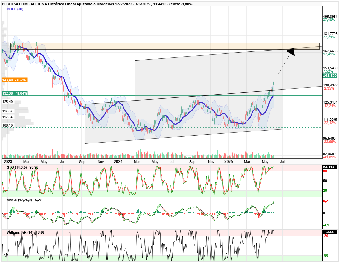340x263 pixels.
Task: Click the May 2024 month label
Action: pos(155,162)
